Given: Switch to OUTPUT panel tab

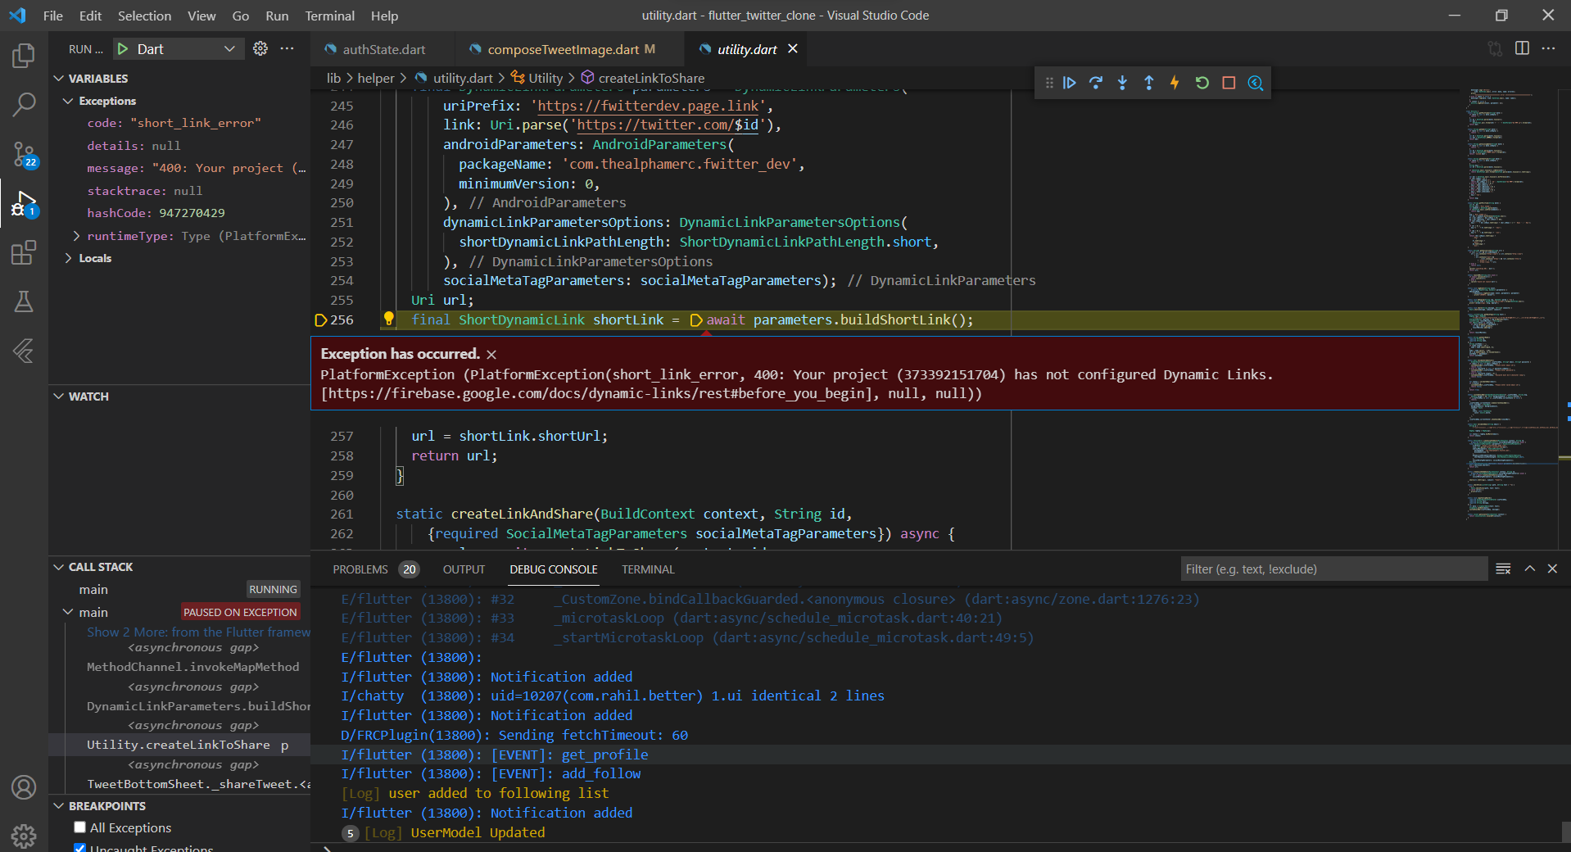Looking at the screenshot, I should [464, 569].
